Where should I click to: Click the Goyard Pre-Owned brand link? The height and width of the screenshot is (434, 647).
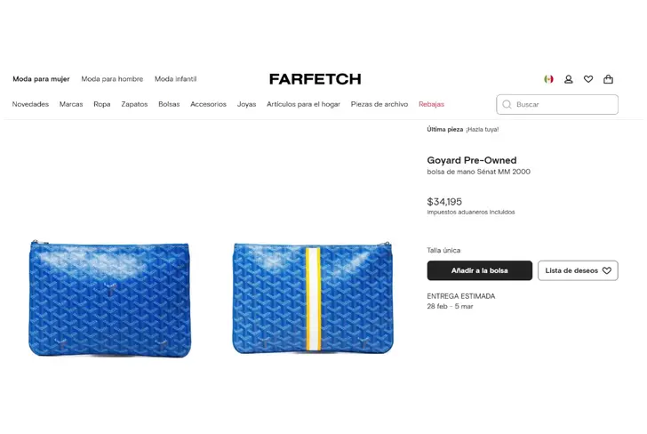[x=472, y=160]
